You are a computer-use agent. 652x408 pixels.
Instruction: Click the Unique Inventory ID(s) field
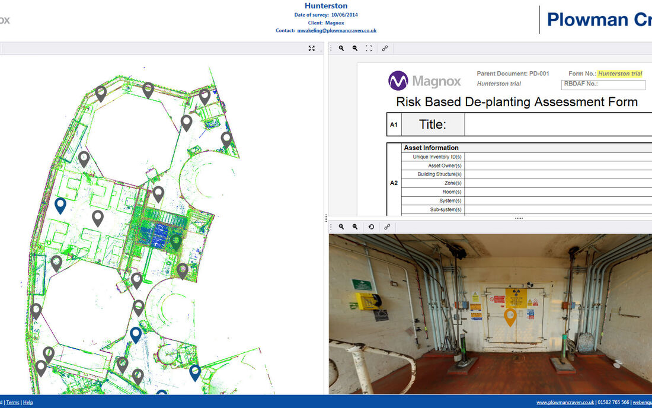[557, 157]
